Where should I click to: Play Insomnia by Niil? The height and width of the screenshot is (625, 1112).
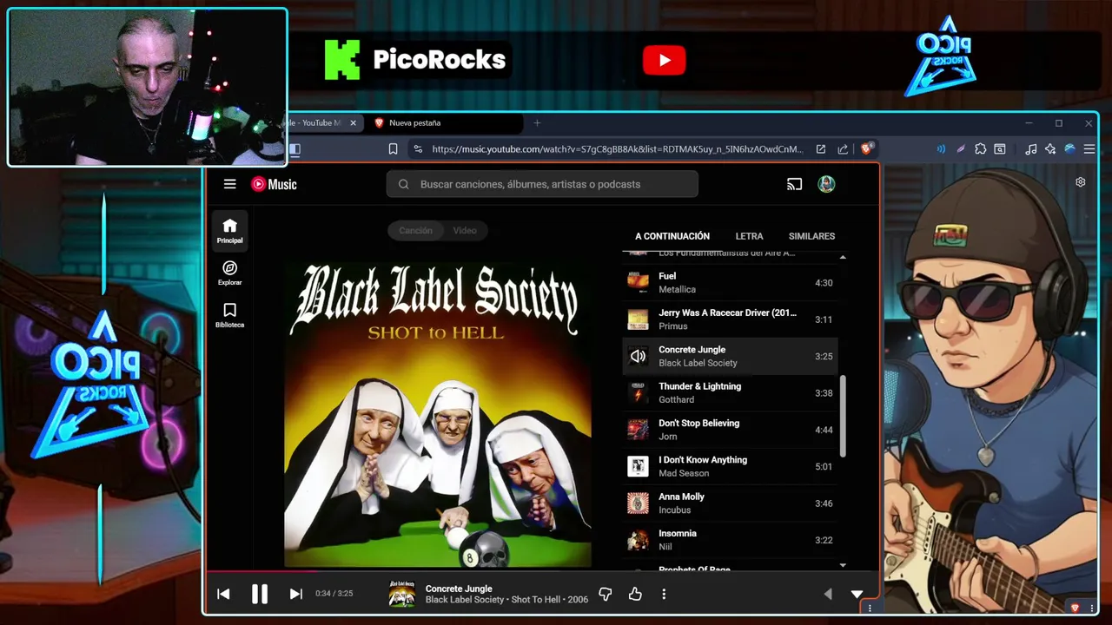[x=730, y=540]
